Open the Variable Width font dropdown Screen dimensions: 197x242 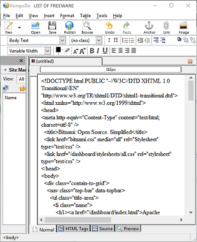[x=29, y=51]
